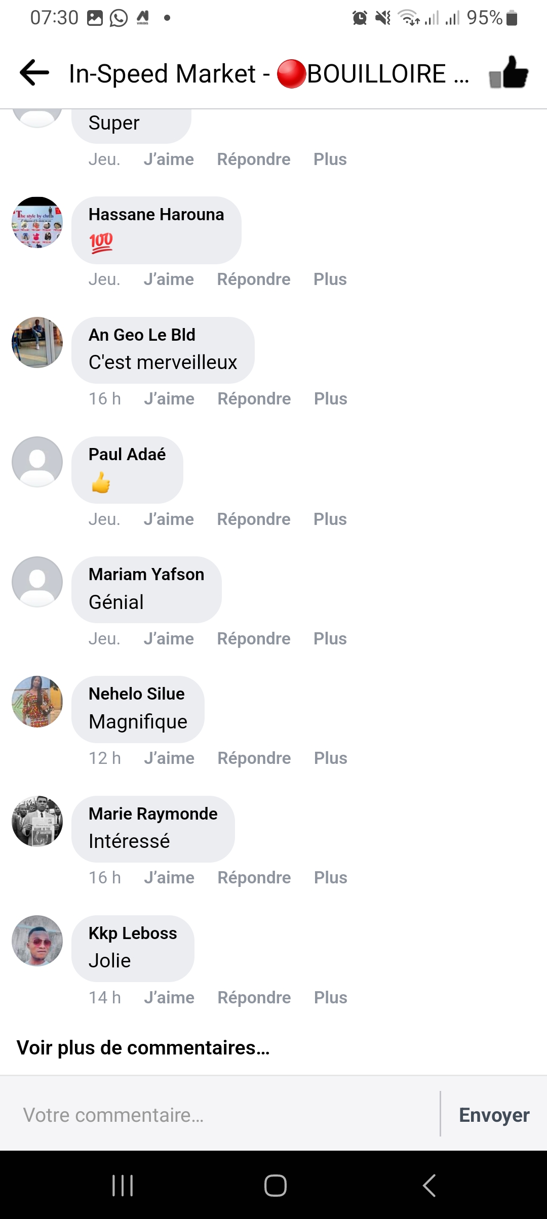Open the Android recent apps button

[x=123, y=1185]
